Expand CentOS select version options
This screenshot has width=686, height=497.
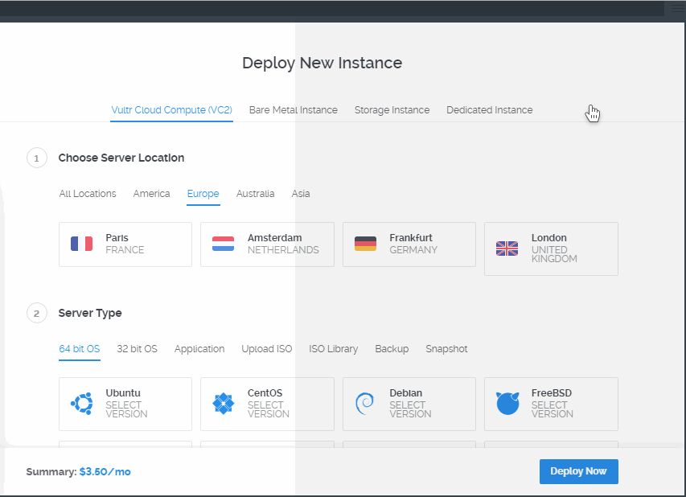click(267, 404)
